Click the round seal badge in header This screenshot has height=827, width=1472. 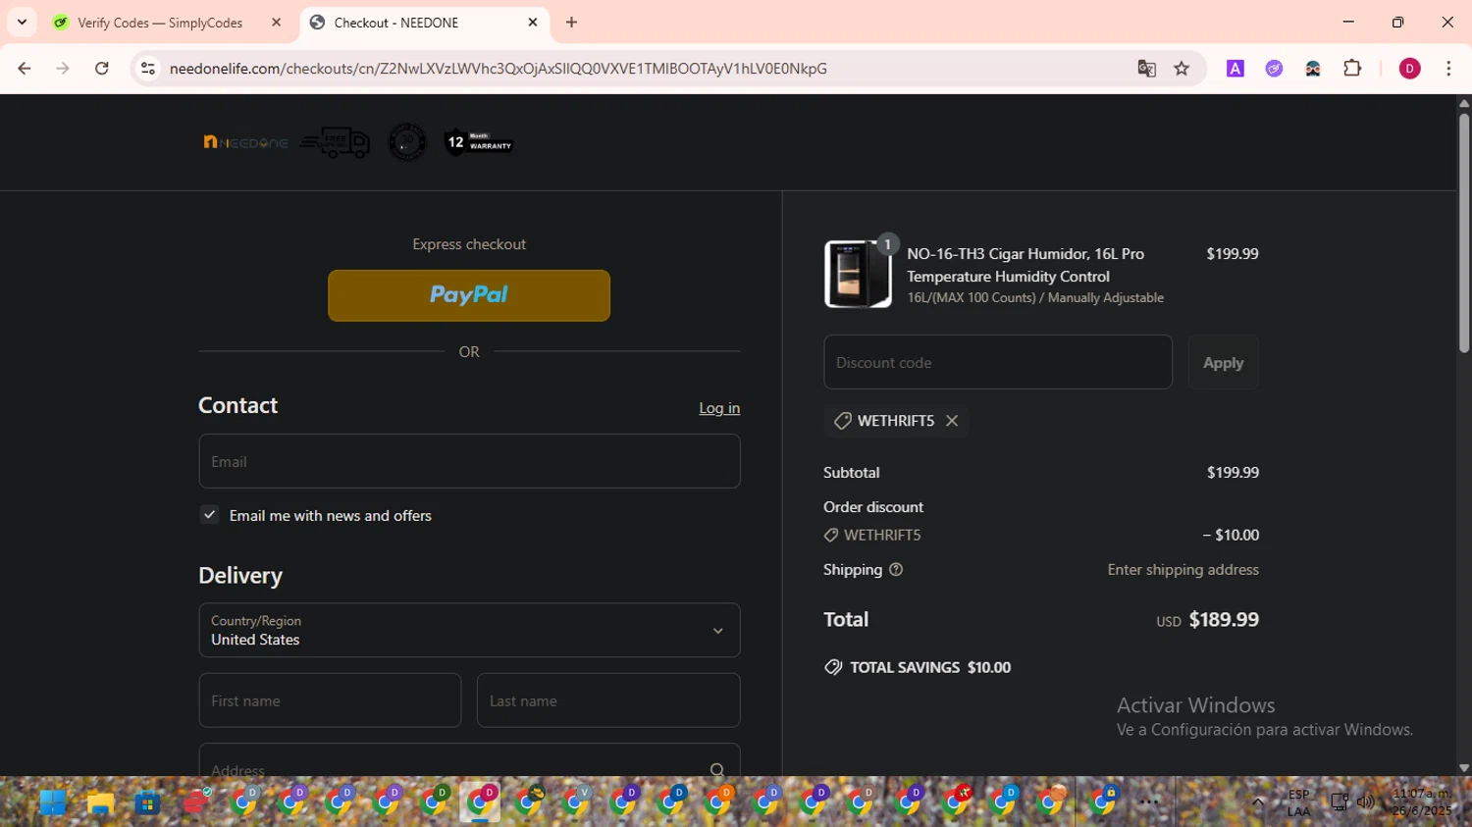click(407, 143)
